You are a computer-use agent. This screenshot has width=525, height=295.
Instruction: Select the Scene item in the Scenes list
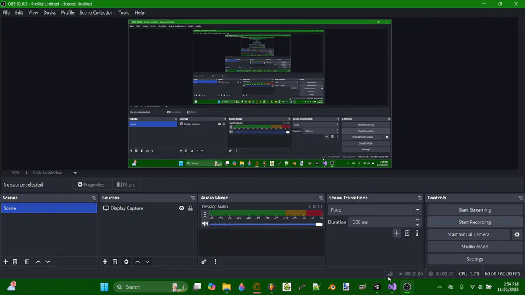pyautogui.click(x=49, y=208)
